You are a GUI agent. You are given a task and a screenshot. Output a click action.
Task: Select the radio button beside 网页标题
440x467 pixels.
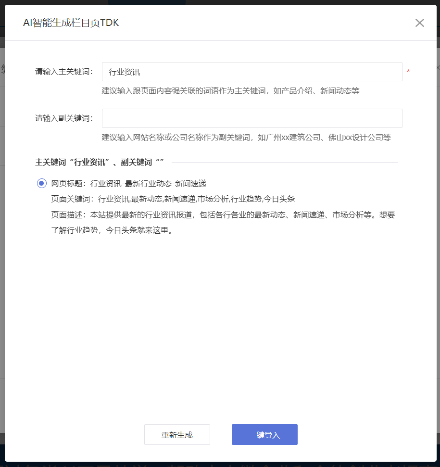41,183
